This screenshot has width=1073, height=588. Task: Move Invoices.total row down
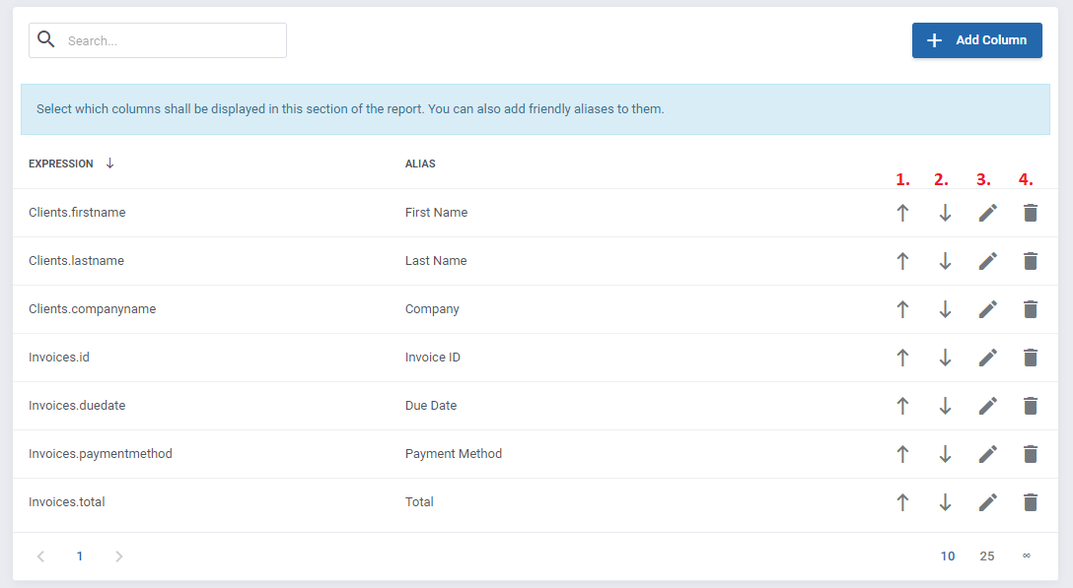click(945, 502)
